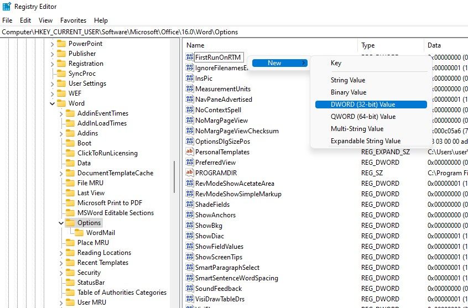Click the ShowDiac value icon

190,236
